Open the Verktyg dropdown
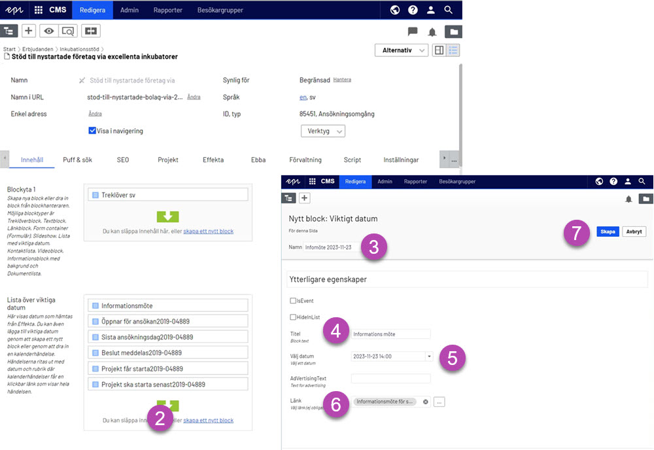Screen dimensions: 654x450 [323, 131]
